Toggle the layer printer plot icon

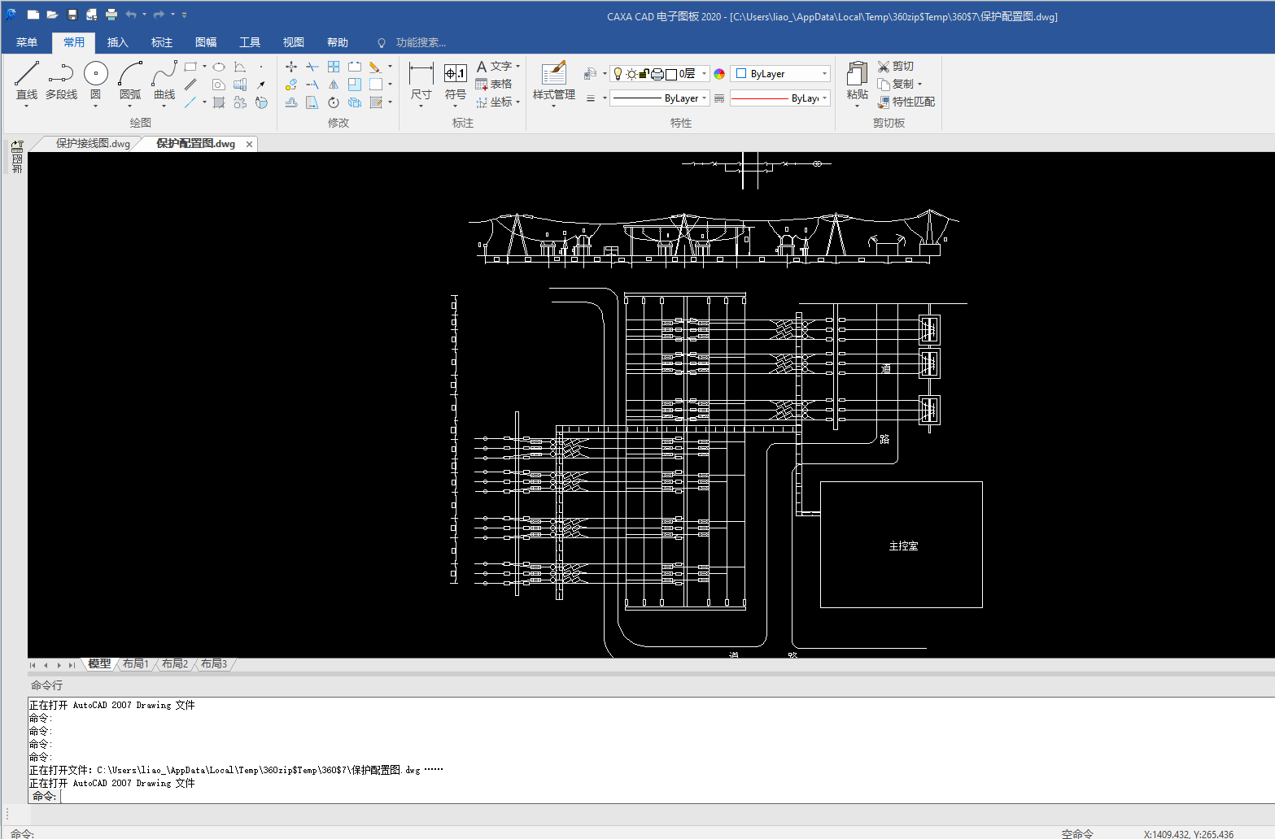pyautogui.click(x=657, y=74)
